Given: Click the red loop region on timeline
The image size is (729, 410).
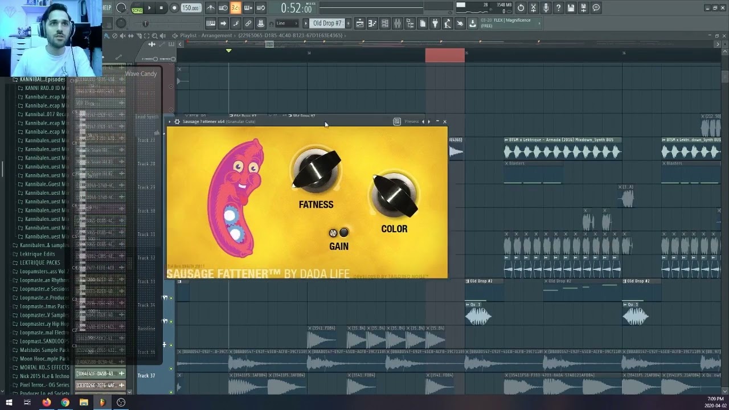Looking at the screenshot, I should (x=445, y=55).
